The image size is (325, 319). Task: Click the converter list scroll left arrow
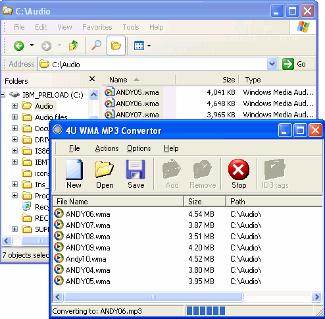(x=58, y=297)
